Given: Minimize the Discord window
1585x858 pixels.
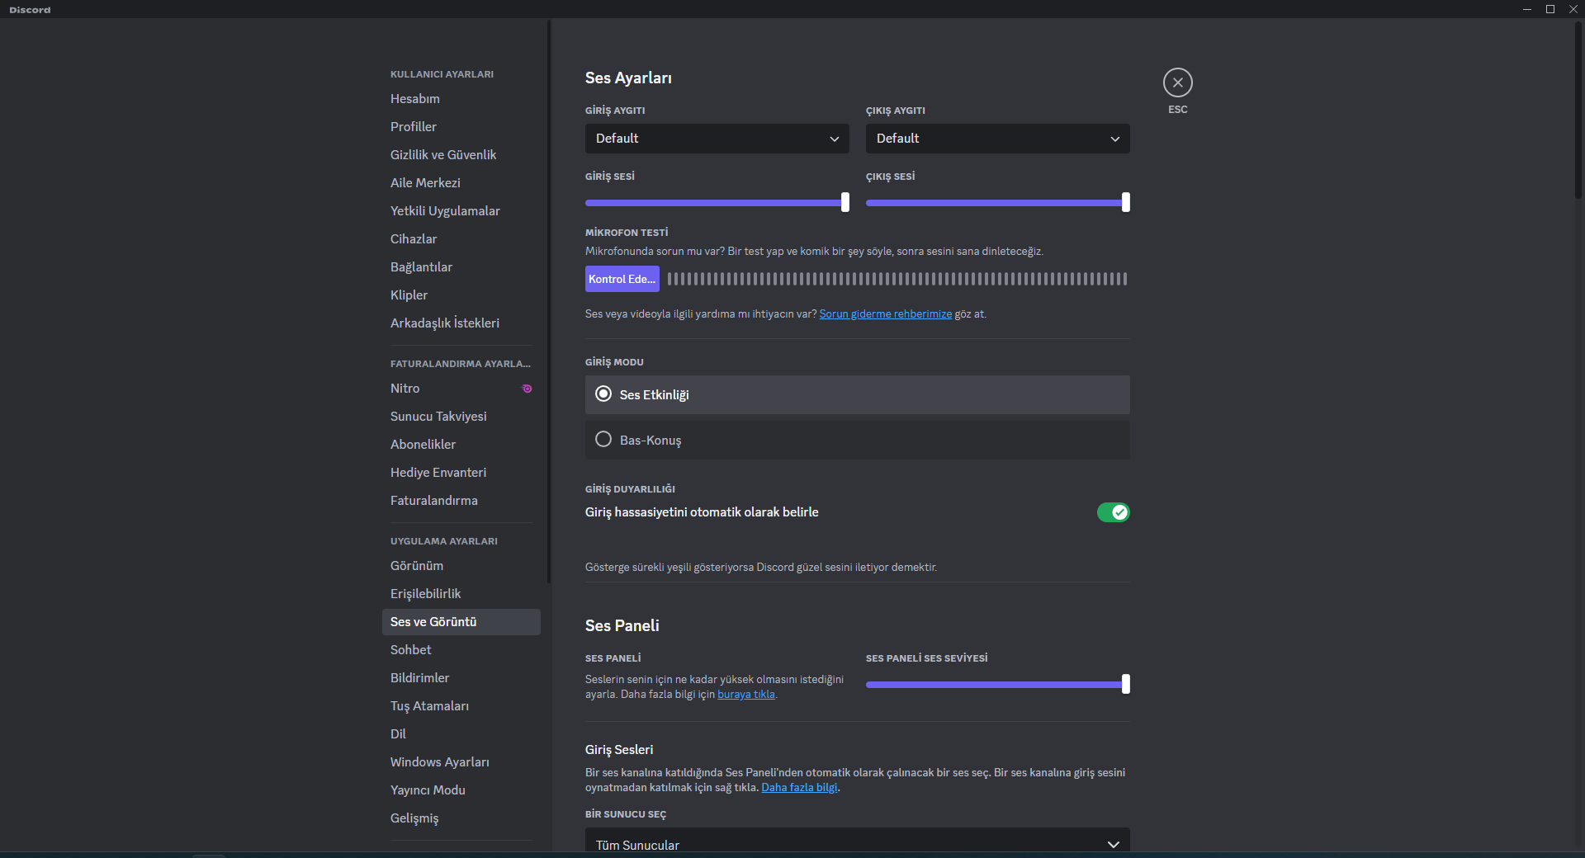Looking at the screenshot, I should click(1527, 9).
